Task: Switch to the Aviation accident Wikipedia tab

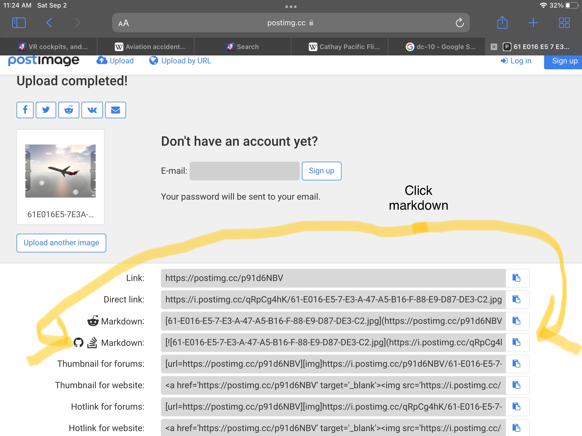Action: point(150,47)
